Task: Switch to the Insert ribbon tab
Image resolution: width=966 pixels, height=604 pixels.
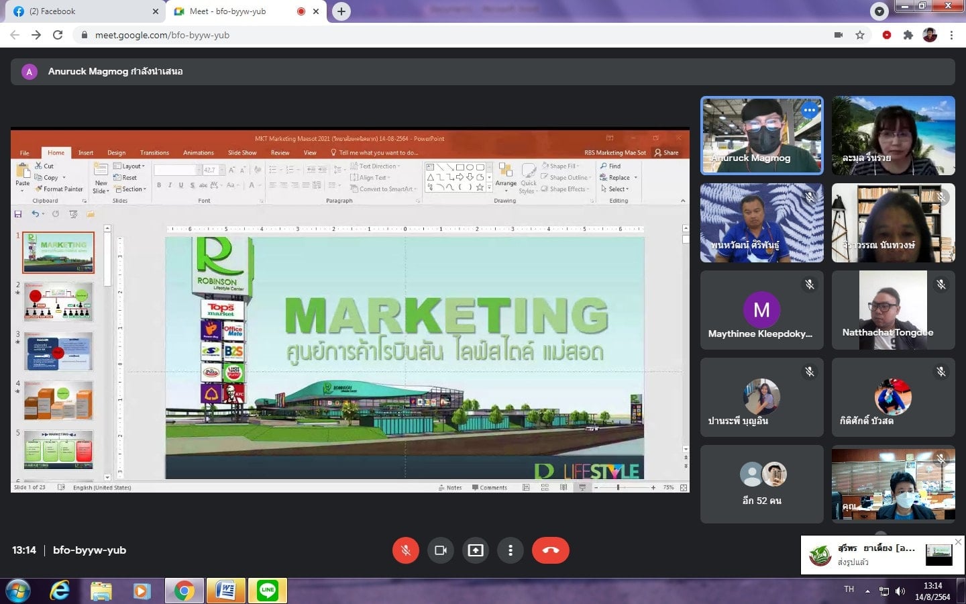Action: (x=86, y=153)
